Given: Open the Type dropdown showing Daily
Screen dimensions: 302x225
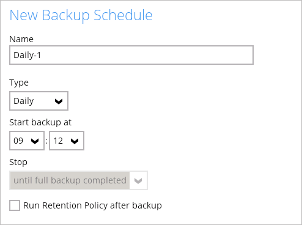Looking at the screenshot, I should [x=39, y=101].
